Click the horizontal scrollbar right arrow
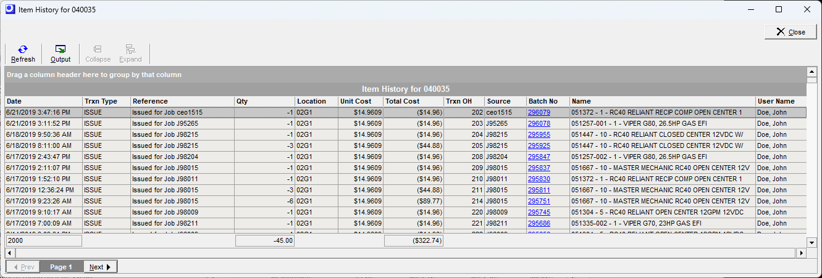This screenshot has width=822, height=278. coord(802,253)
